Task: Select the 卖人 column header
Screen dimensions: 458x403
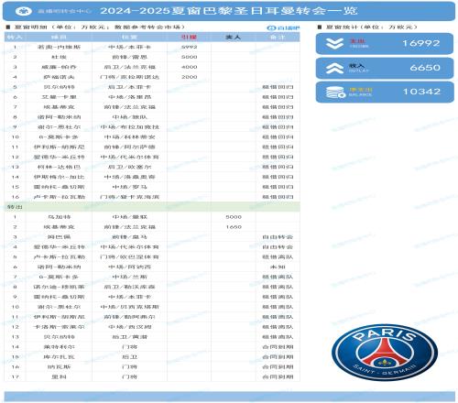Action: [233, 38]
